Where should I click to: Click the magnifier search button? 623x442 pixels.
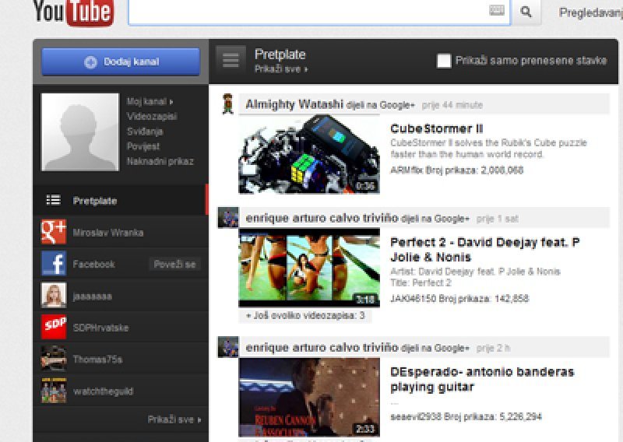pos(526,12)
